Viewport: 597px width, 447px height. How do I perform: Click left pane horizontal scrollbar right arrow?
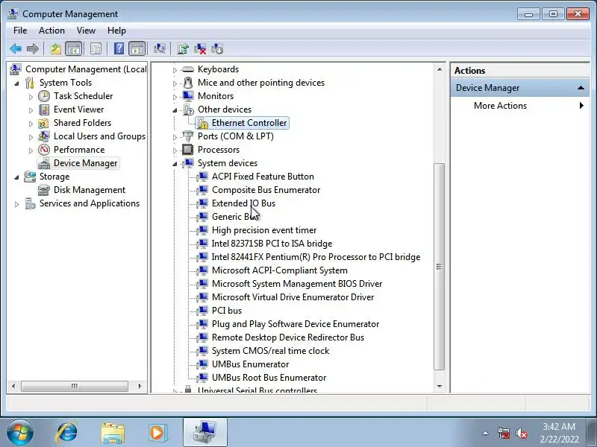click(x=140, y=386)
